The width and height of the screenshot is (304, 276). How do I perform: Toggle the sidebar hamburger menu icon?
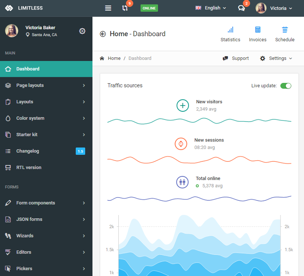108,8
